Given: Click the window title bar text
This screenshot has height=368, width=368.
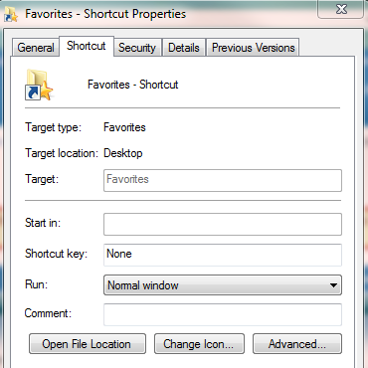Looking at the screenshot, I should point(105,14).
